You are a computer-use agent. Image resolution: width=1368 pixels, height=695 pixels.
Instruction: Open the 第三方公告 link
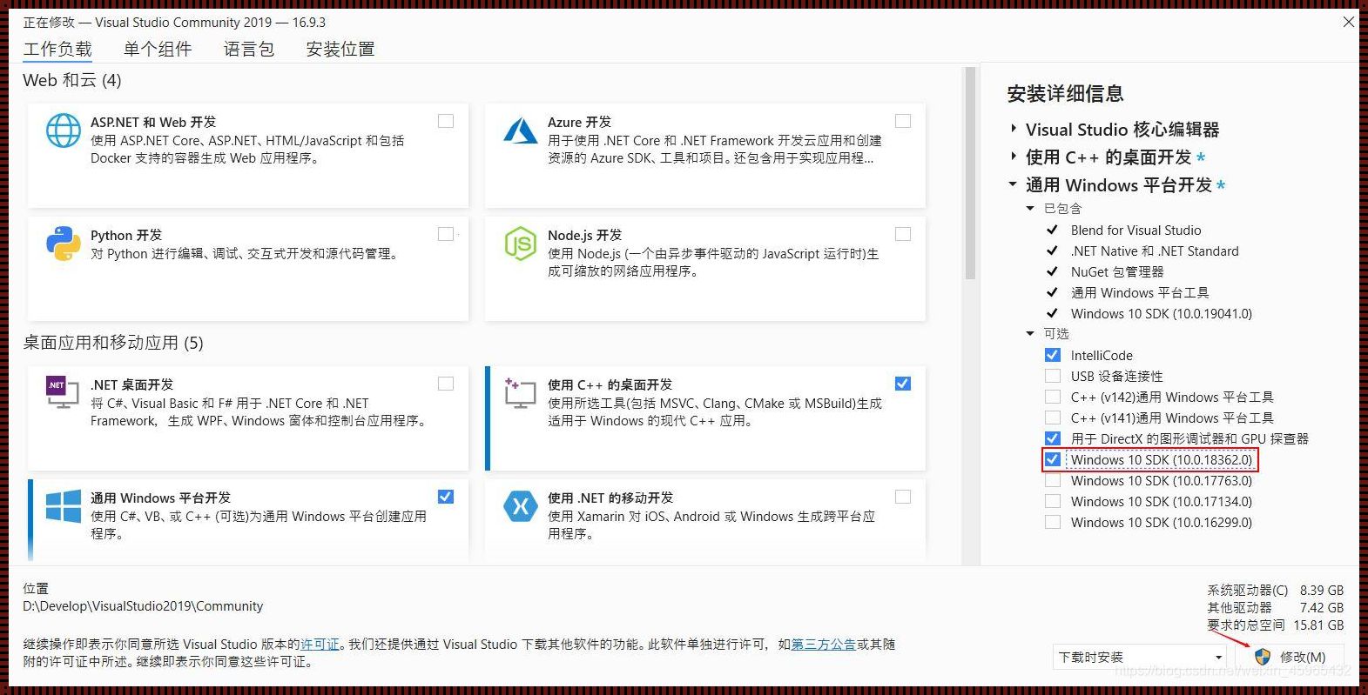(x=823, y=645)
